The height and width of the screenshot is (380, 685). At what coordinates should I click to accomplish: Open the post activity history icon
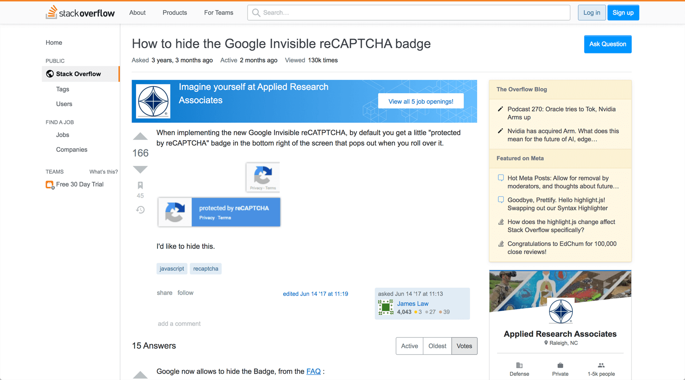coord(140,210)
